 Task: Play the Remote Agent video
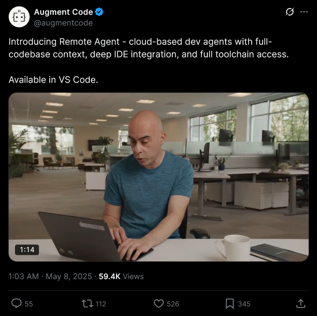[158, 177]
